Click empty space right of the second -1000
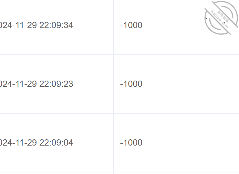This screenshot has height=174, width=239. coord(191,84)
